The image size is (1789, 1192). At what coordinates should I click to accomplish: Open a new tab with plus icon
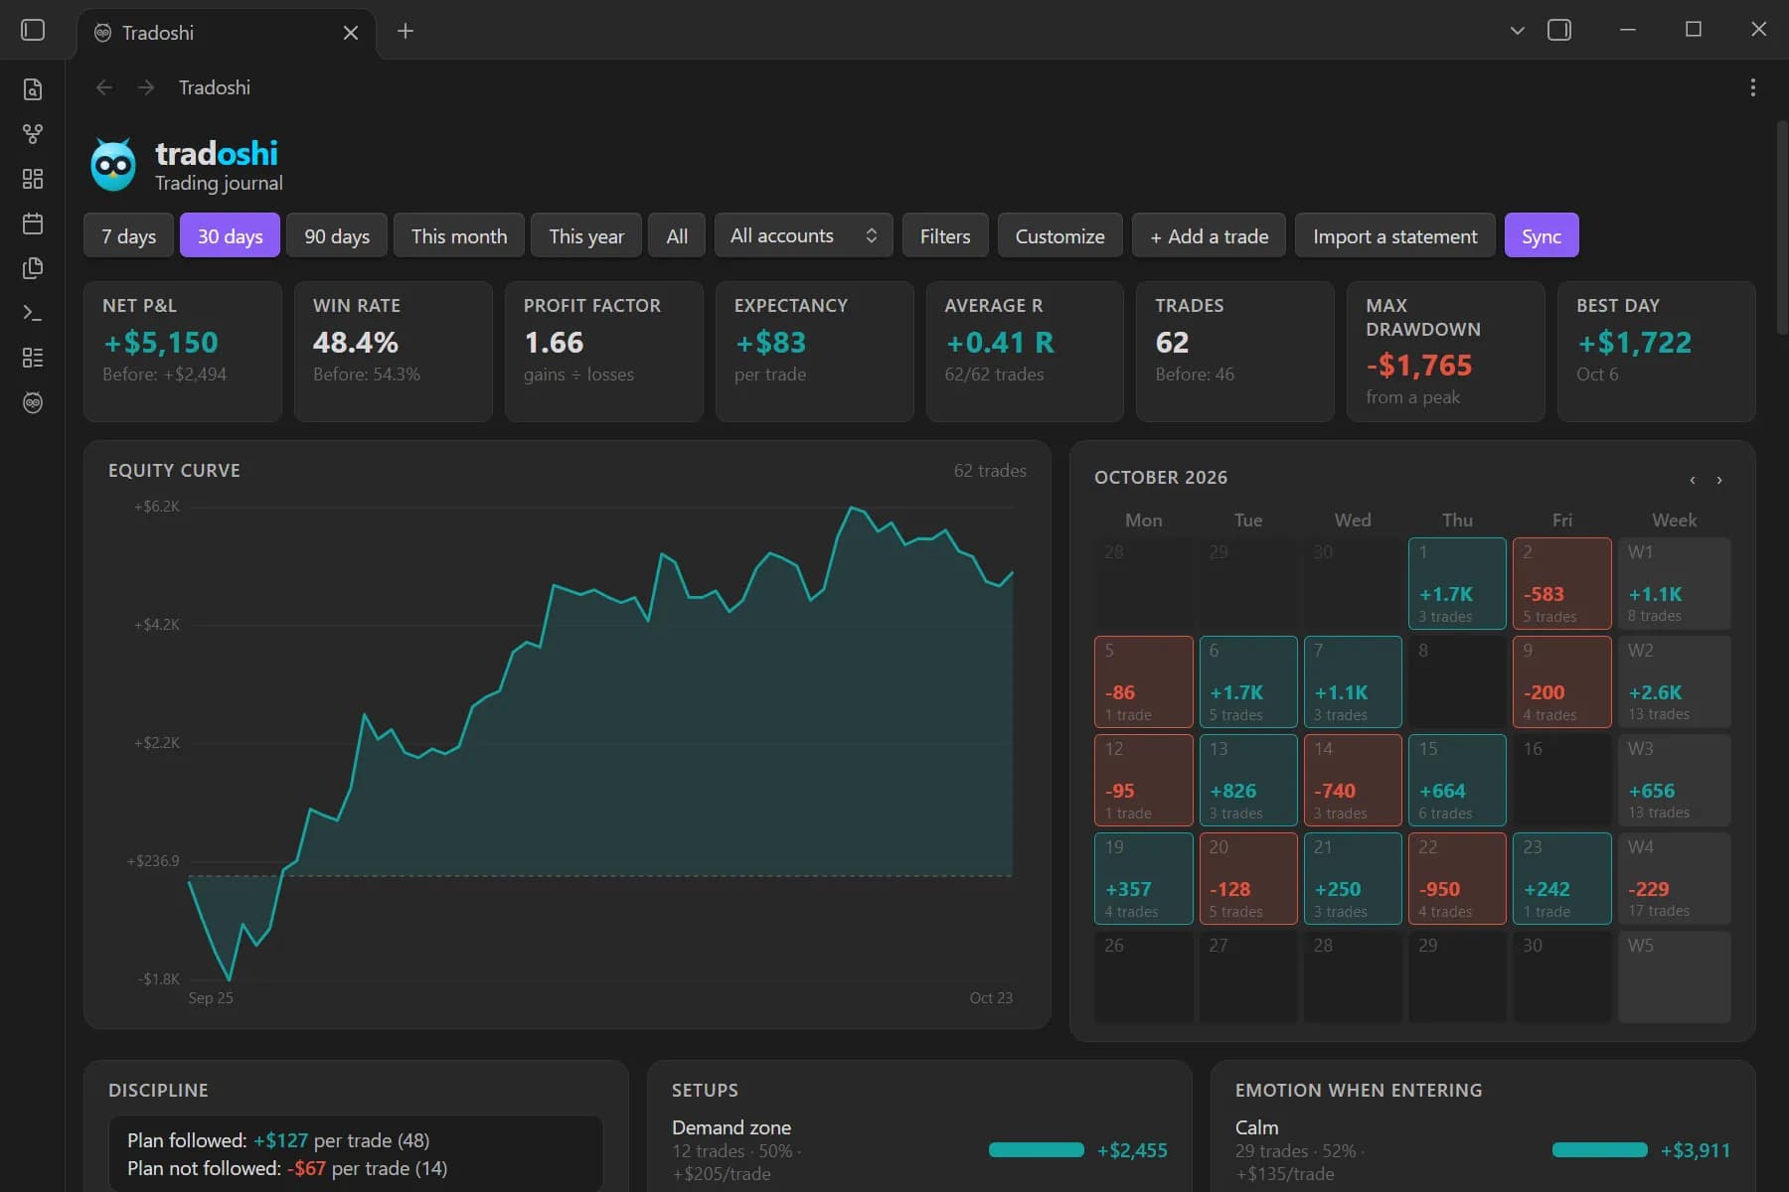tap(406, 31)
